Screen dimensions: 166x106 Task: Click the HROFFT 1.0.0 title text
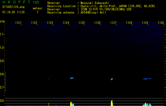pyautogui.click(x=21, y=2)
